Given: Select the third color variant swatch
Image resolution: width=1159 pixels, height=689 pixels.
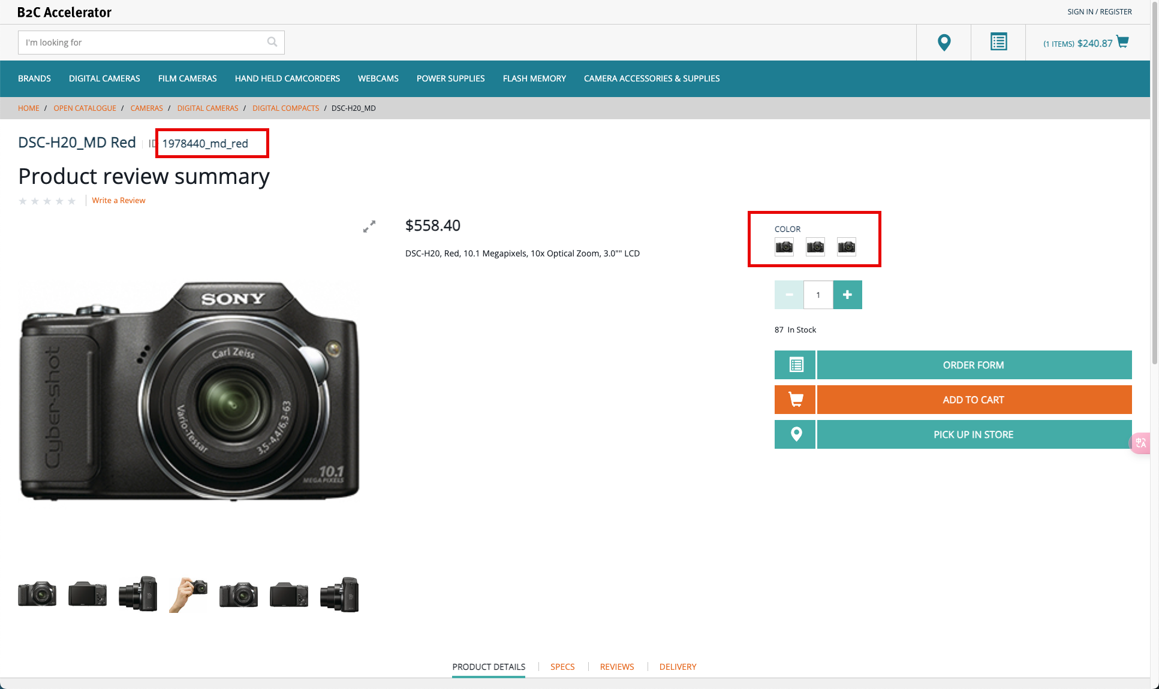Looking at the screenshot, I should 847,247.
